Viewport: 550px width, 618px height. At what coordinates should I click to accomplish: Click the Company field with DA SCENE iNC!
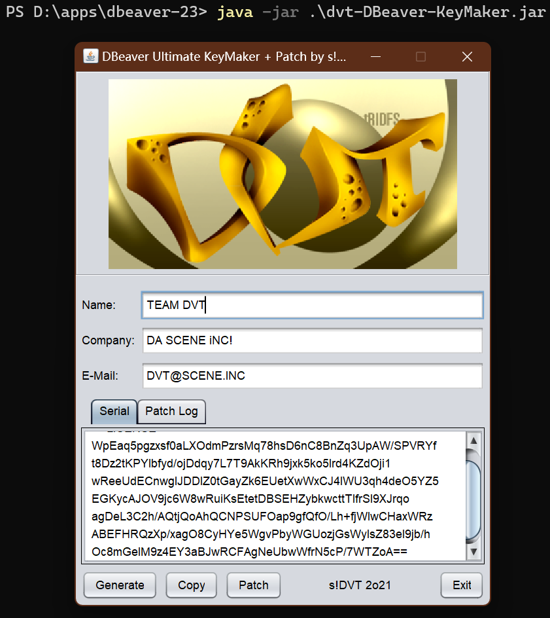[x=312, y=340]
